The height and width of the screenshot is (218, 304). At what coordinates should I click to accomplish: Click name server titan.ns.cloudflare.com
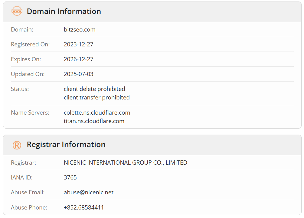pyautogui.click(x=94, y=121)
